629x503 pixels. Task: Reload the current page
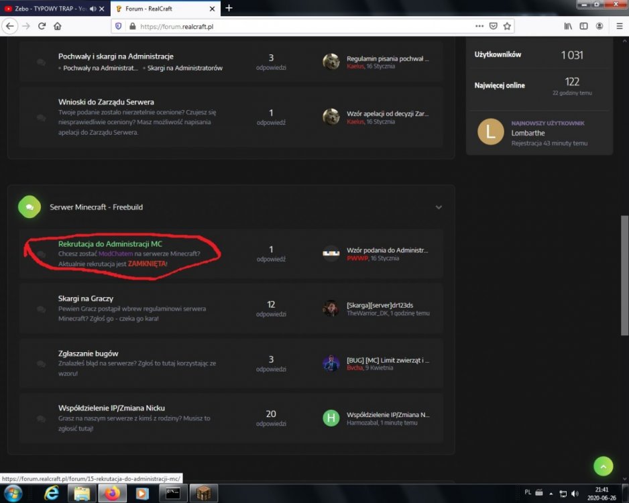[42, 26]
